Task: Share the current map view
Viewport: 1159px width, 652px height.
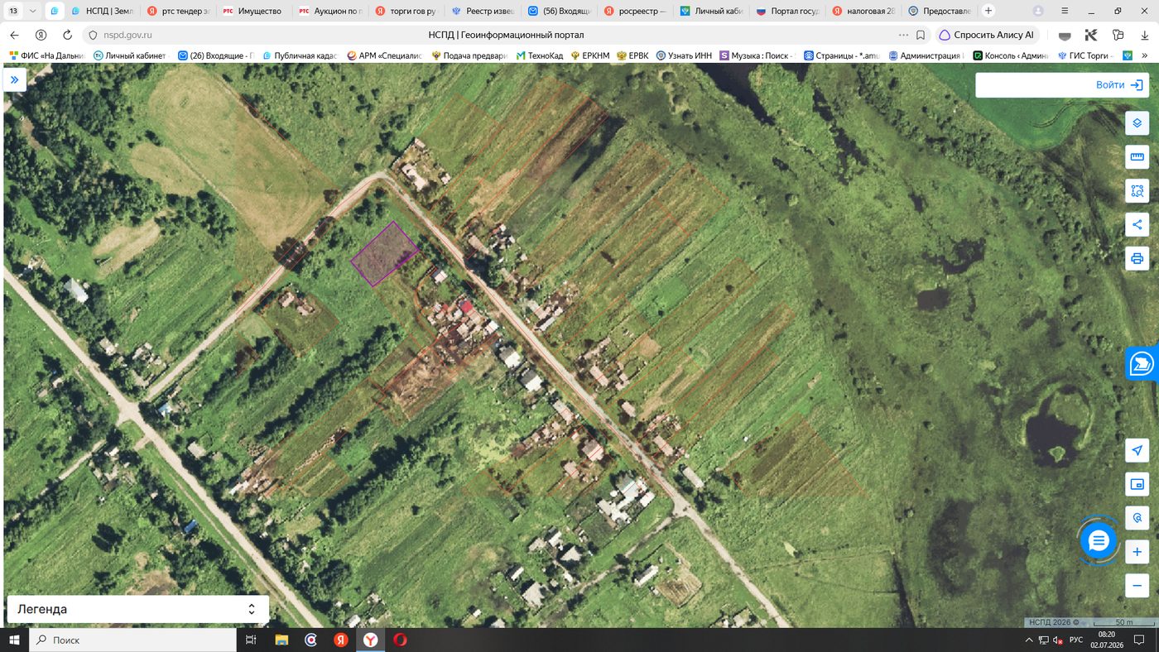Action: pyautogui.click(x=1137, y=224)
